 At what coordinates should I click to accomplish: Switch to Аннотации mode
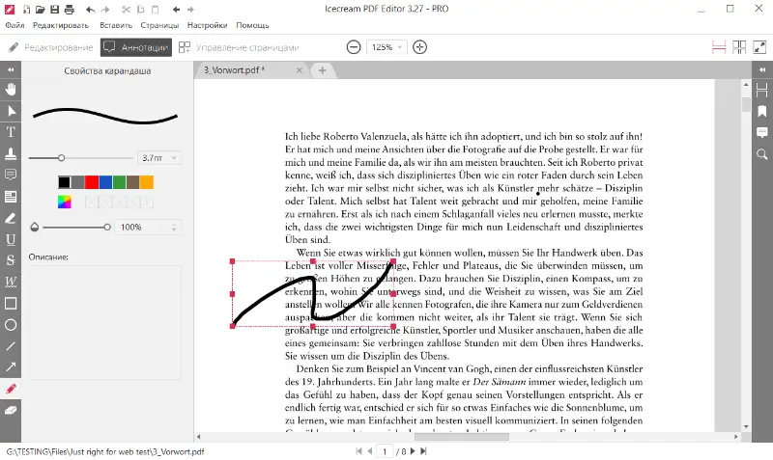[x=136, y=47]
